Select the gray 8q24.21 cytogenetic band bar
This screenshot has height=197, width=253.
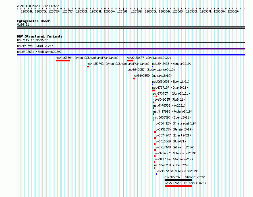coord(131,28)
